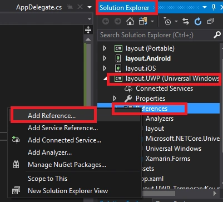The height and width of the screenshot is (202, 223).
Task: Expand the layout (Portable) project node
Action: (105, 48)
